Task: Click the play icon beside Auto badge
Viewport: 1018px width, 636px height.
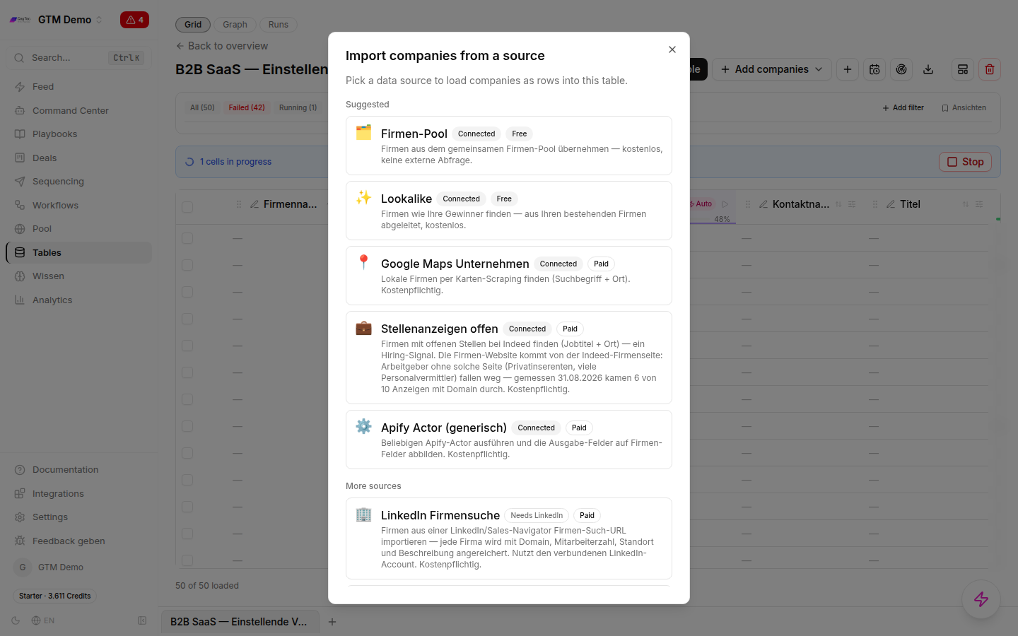Action: pyautogui.click(x=725, y=204)
